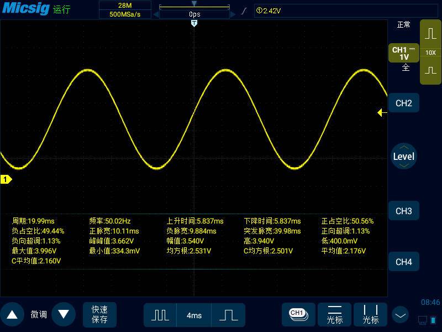Select the 最大值:3.996V measurement

click(34, 251)
